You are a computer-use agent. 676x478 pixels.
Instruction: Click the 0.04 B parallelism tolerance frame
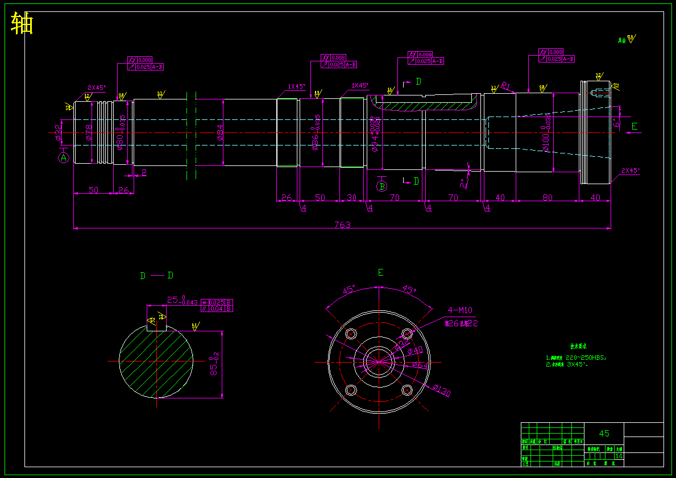(217, 309)
